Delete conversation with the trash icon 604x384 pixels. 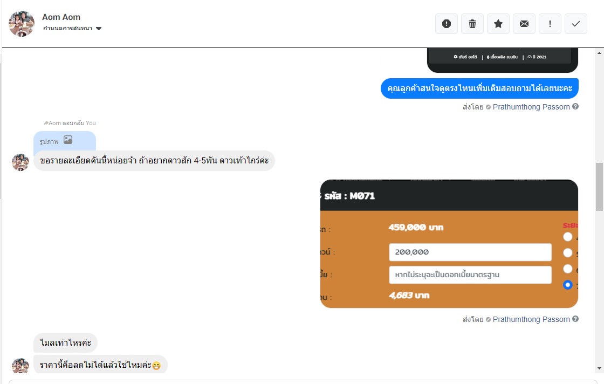472,24
